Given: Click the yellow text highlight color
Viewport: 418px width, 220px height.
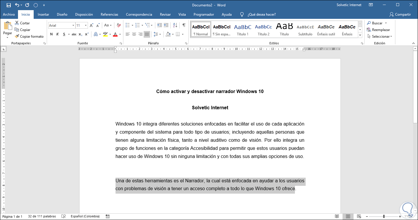Looking at the screenshot, I should click(x=105, y=34).
